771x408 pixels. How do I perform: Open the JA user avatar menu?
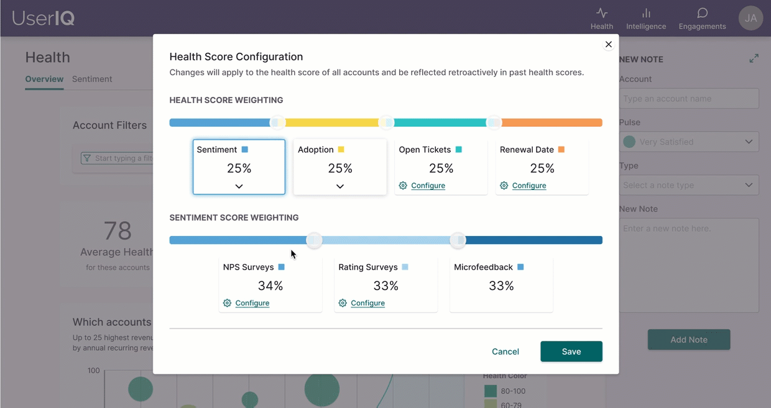pyautogui.click(x=750, y=18)
